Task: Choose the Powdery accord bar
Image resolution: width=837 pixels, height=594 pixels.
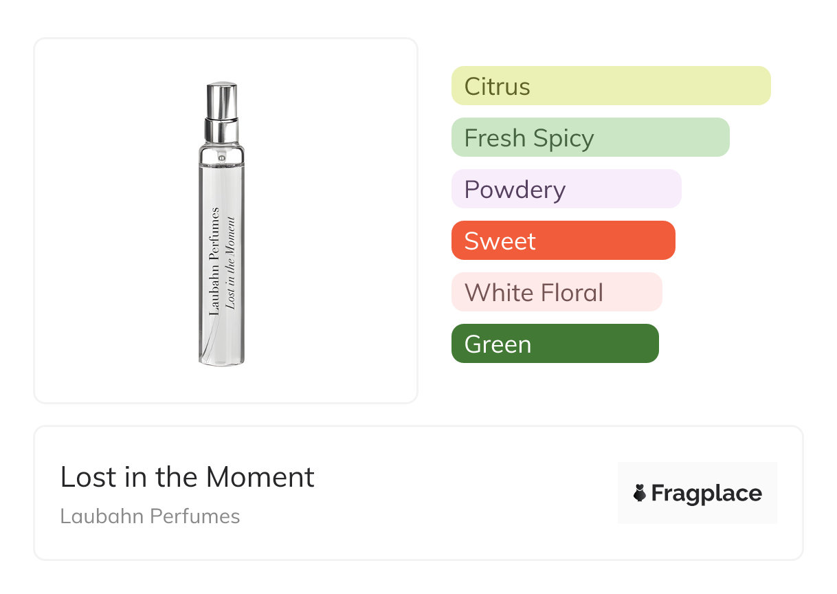Action: point(566,189)
